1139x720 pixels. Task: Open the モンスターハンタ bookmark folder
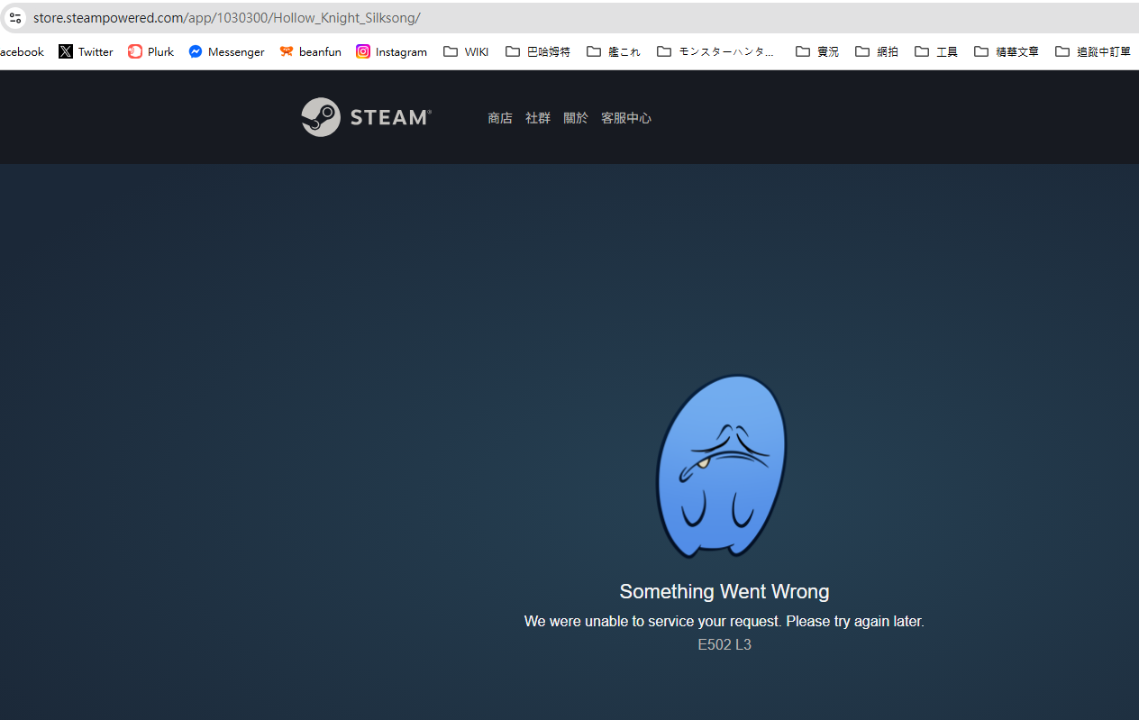tap(715, 51)
